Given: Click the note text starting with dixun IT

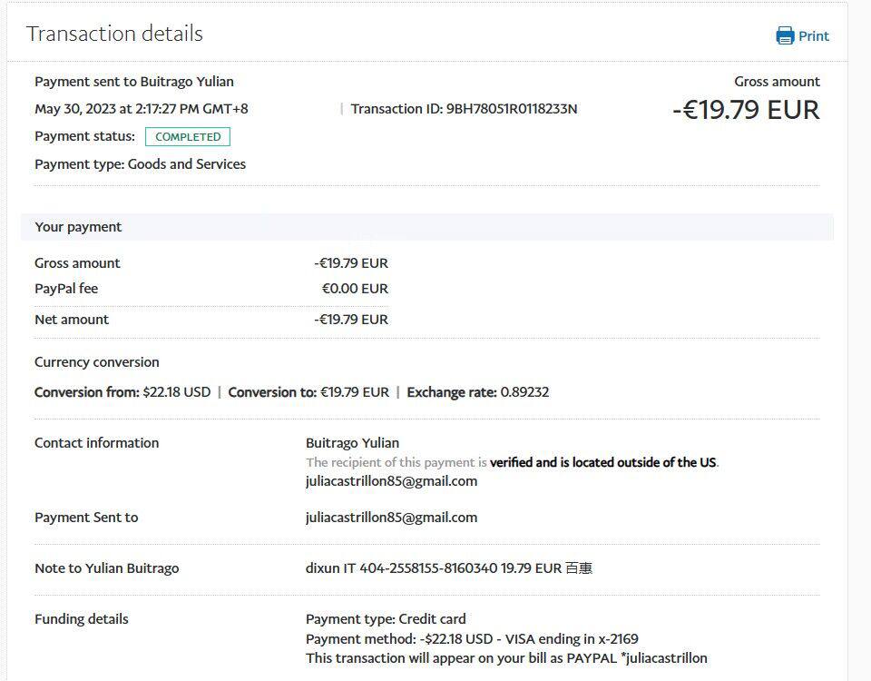Looking at the screenshot, I should (x=449, y=568).
